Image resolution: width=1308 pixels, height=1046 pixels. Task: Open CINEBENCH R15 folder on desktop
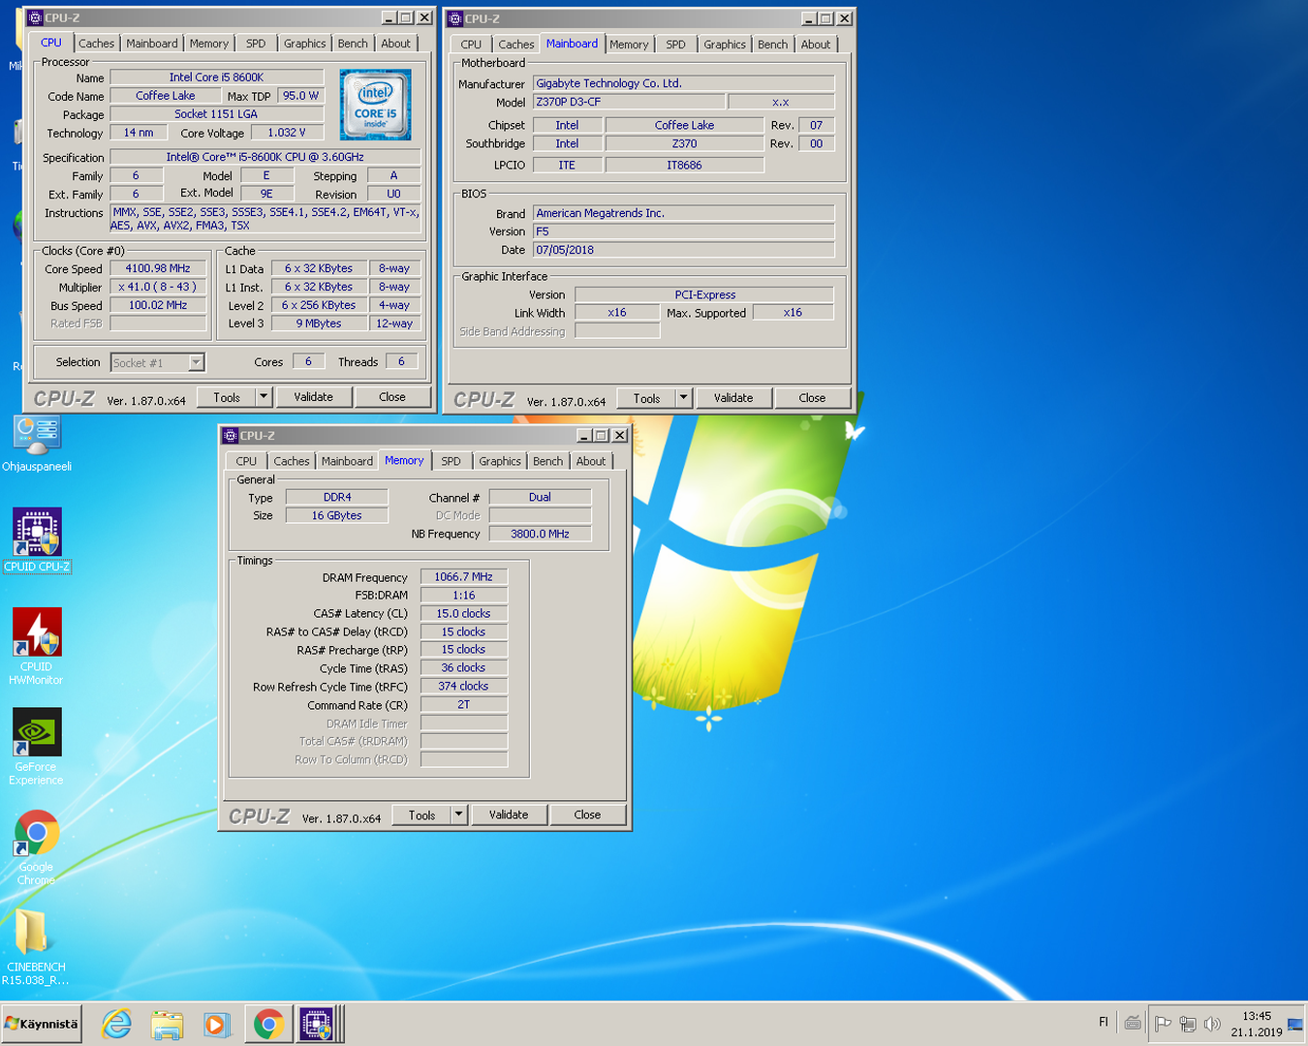(36, 948)
